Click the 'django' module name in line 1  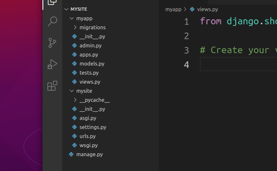point(243,21)
